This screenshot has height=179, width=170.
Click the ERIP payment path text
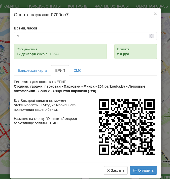[79, 89]
